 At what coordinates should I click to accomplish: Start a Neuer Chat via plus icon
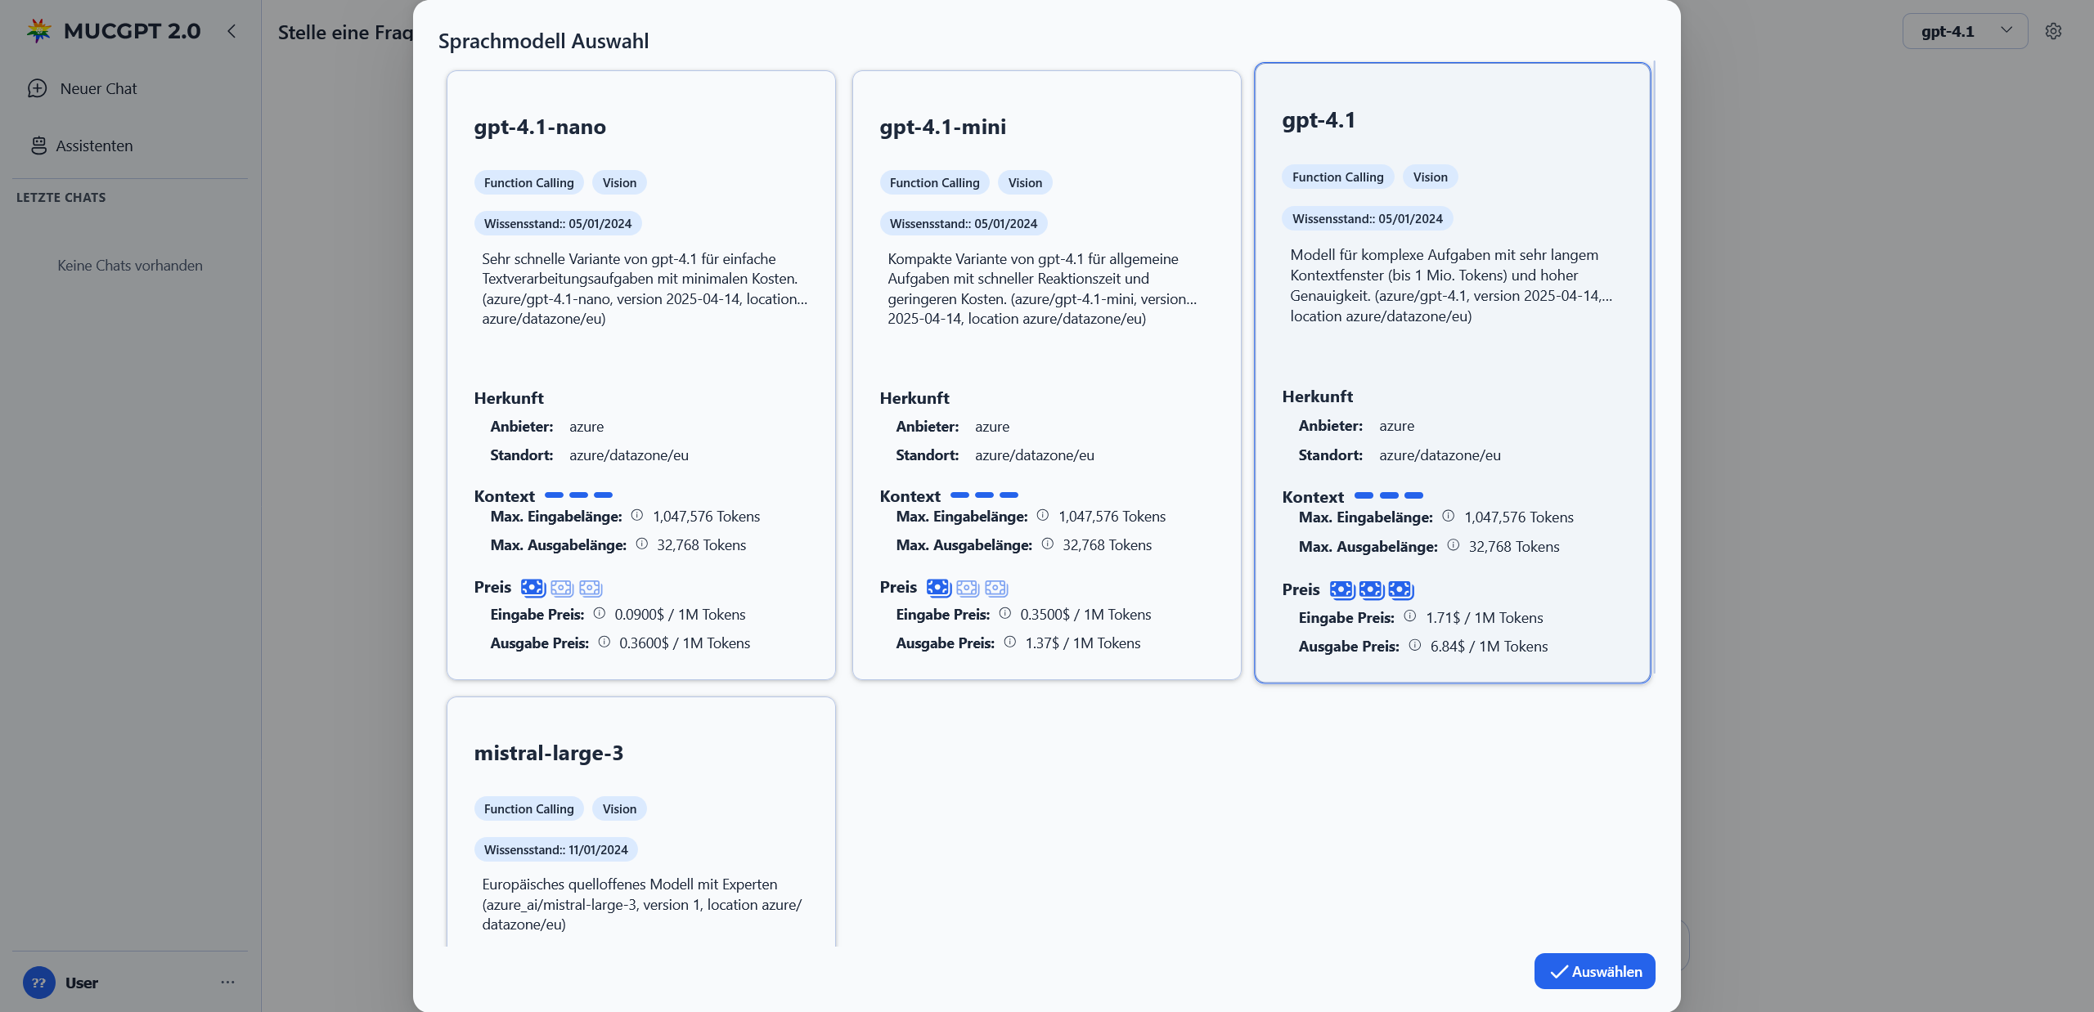[x=38, y=88]
